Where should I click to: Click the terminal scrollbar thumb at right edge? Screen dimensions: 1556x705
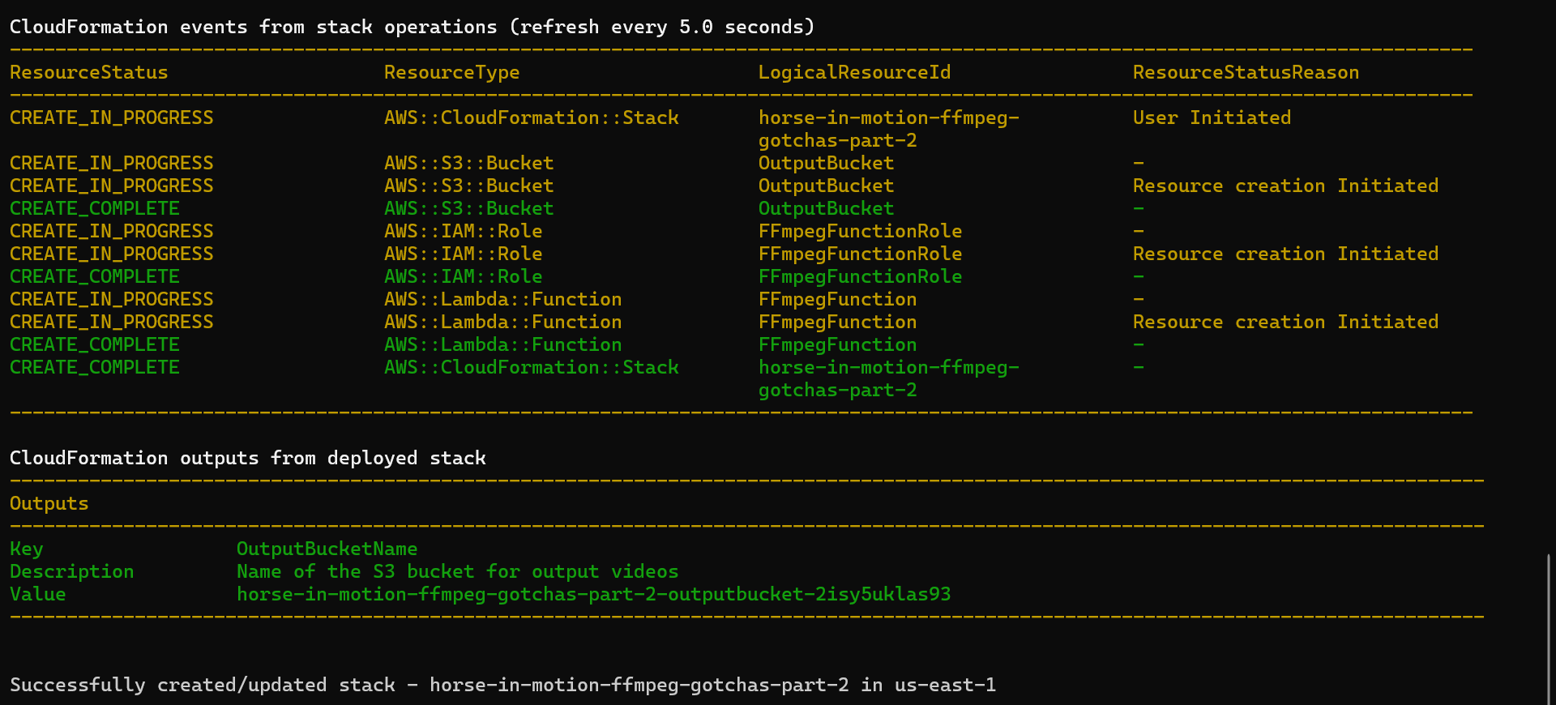[x=1549, y=628]
